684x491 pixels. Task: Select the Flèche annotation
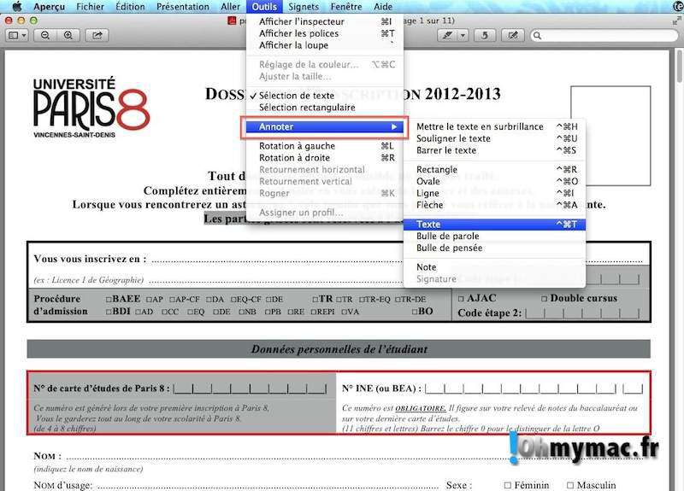495,205
